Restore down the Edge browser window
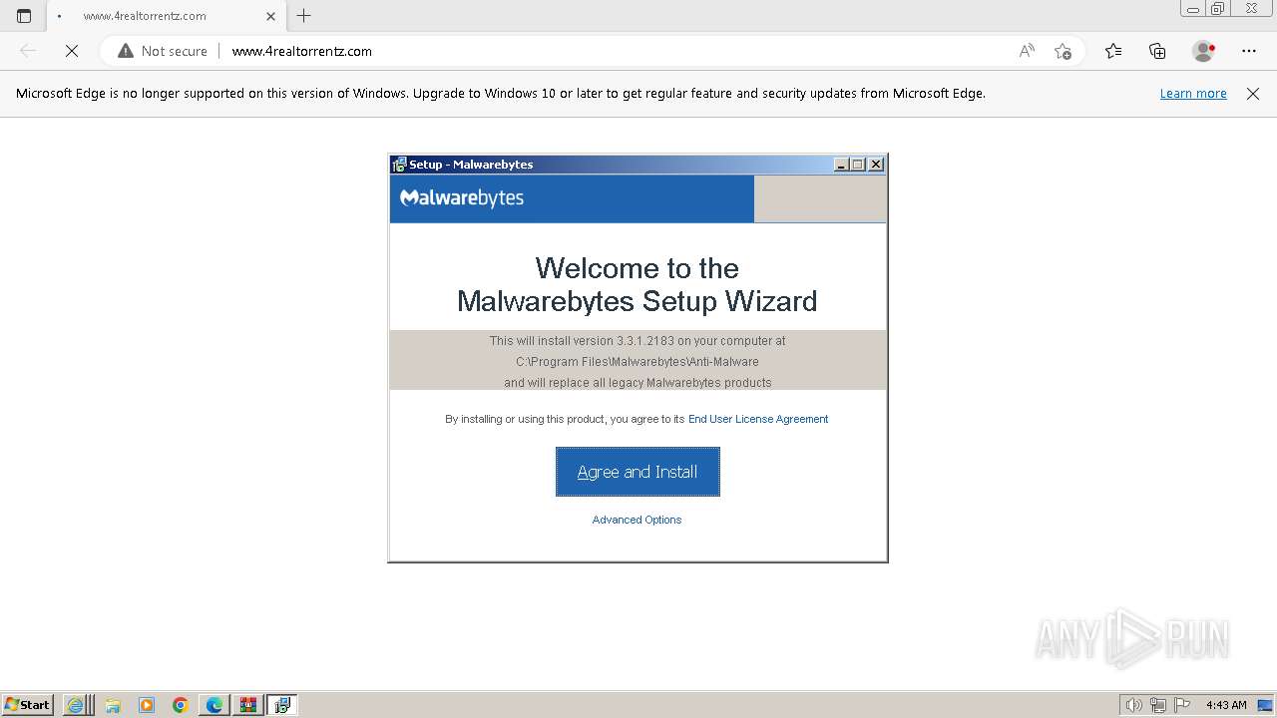 pos(1218,9)
